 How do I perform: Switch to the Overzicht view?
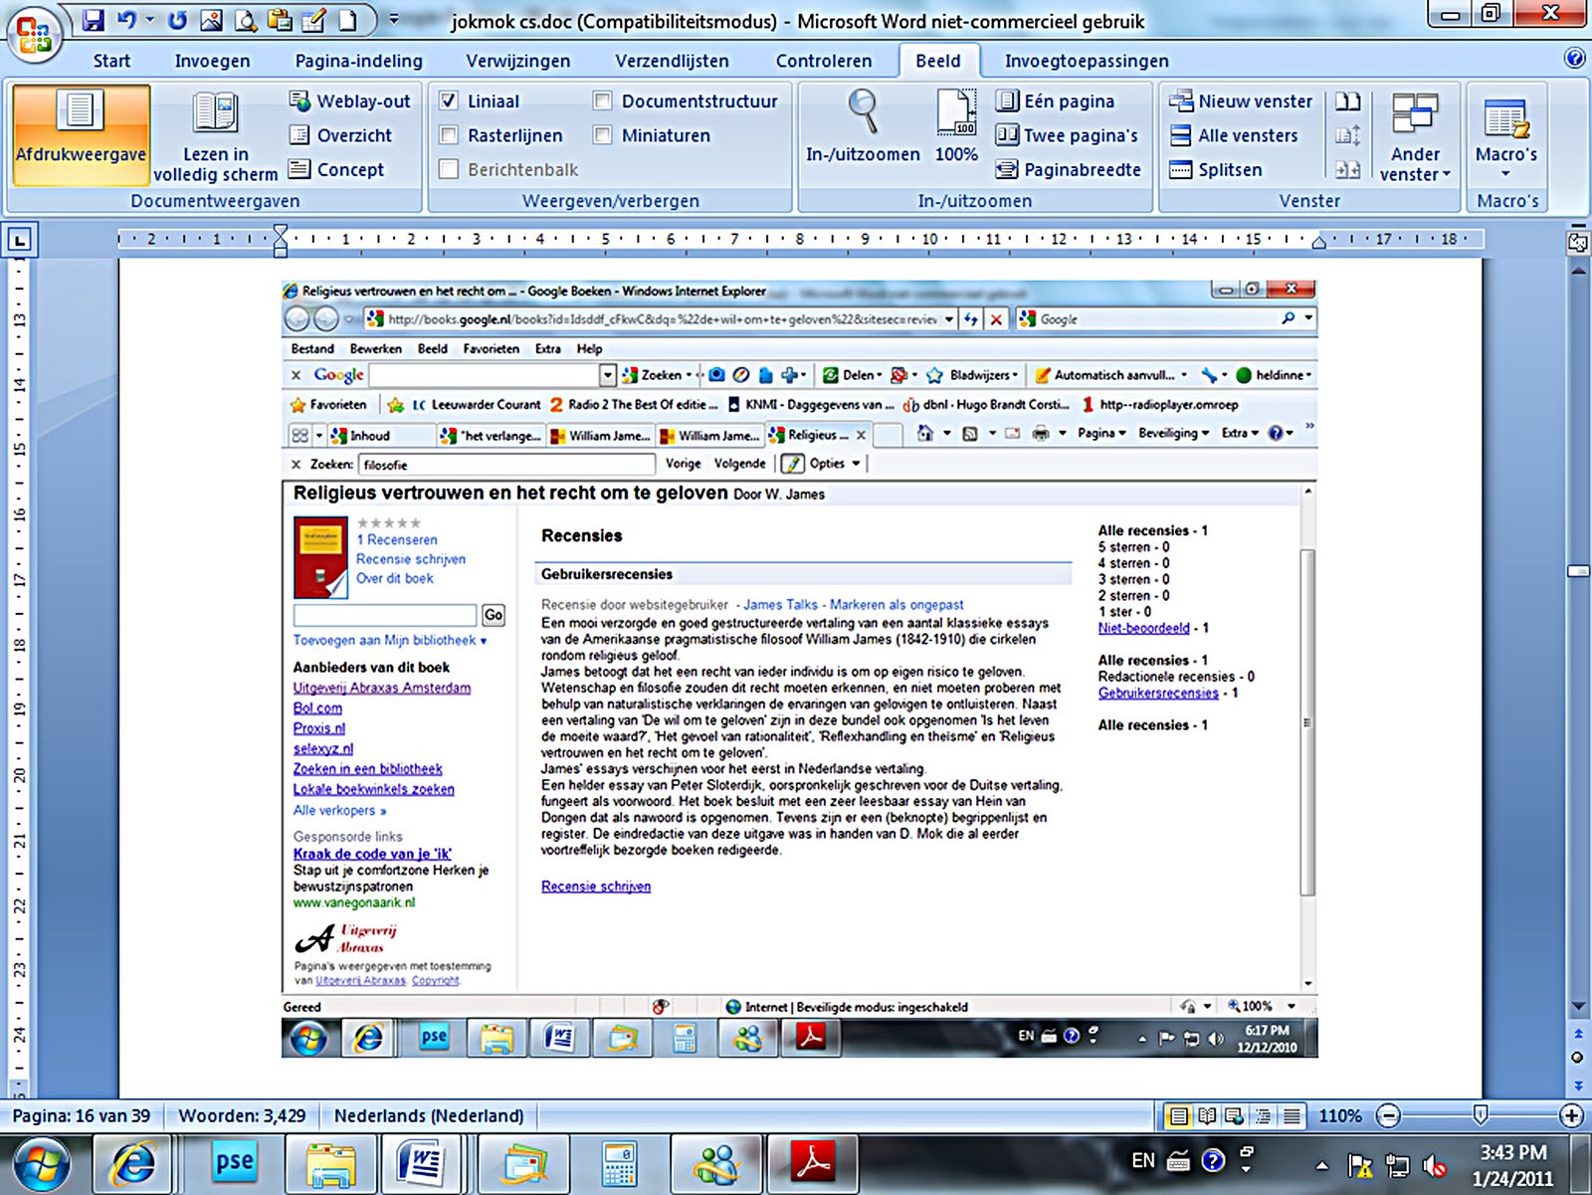pyautogui.click(x=340, y=135)
